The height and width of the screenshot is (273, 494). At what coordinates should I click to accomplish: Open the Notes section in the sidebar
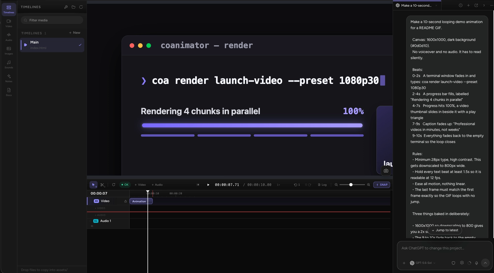tap(9, 78)
